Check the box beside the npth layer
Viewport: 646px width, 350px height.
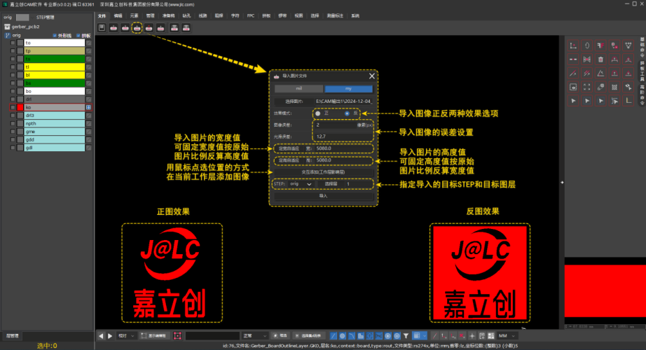pyautogui.click(x=13, y=123)
